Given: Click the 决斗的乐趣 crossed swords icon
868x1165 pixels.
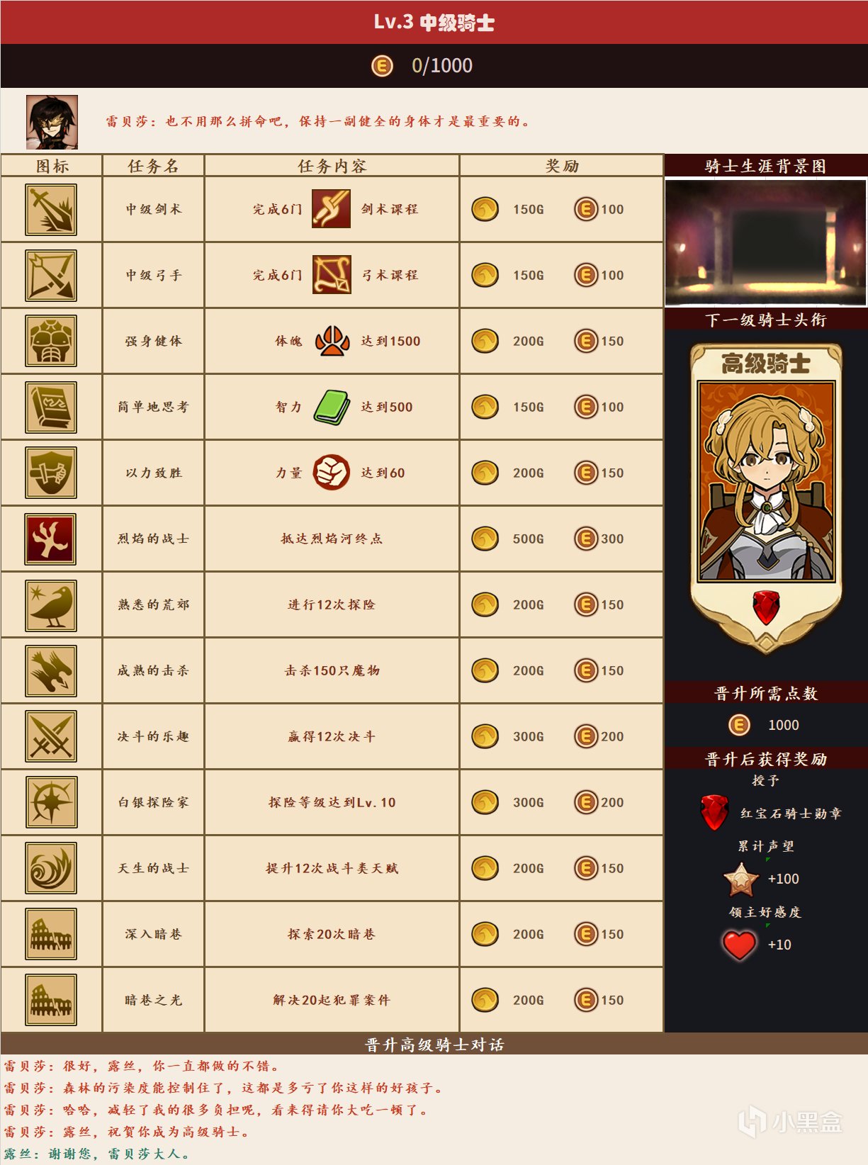Looking at the screenshot, I should pyautogui.click(x=51, y=737).
